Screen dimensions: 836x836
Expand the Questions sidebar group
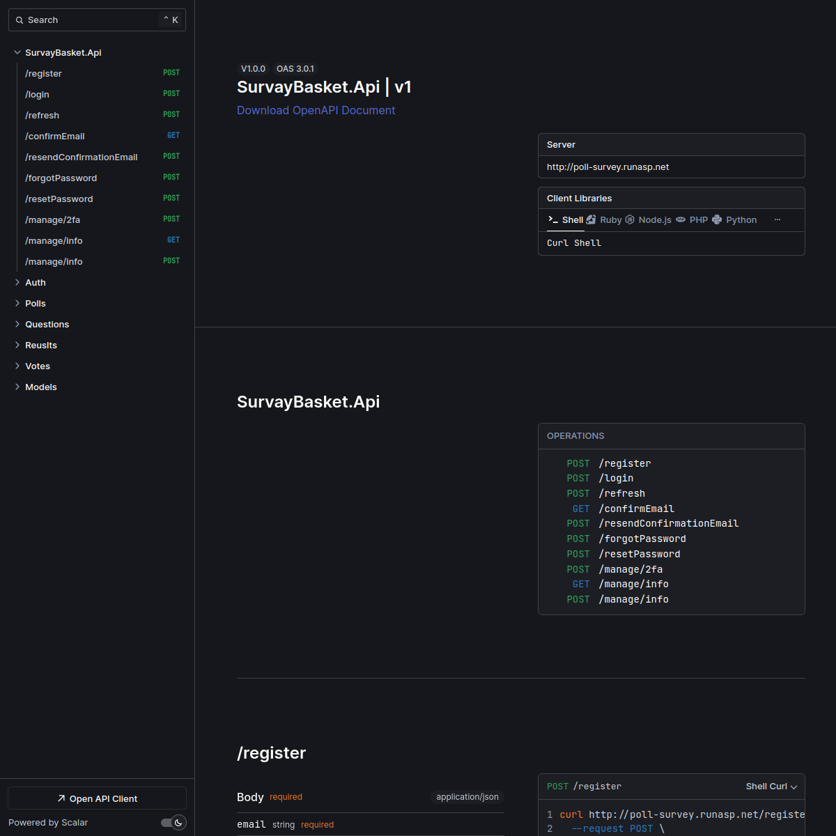(x=17, y=324)
